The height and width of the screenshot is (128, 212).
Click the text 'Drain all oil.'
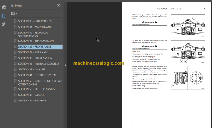(x=136, y=52)
